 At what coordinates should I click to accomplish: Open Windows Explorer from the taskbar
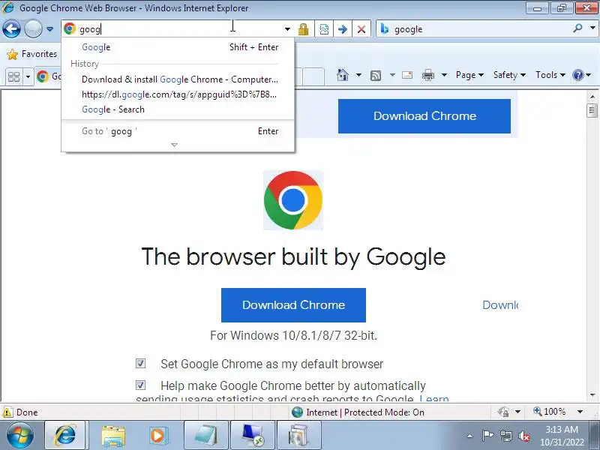(113, 436)
